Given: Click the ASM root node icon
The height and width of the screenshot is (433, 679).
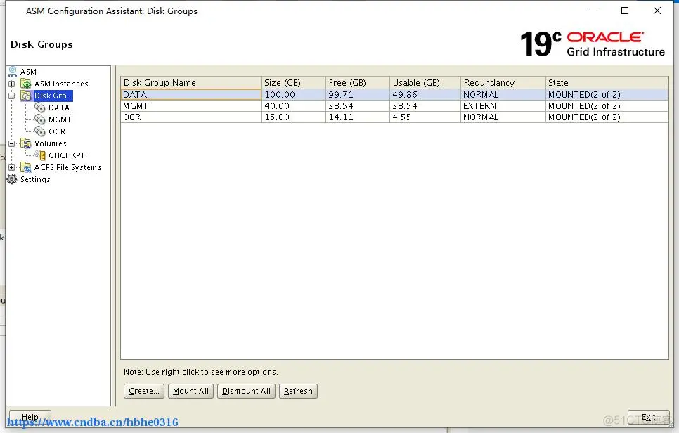Looking at the screenshot, I should click(x=12, y=72).
